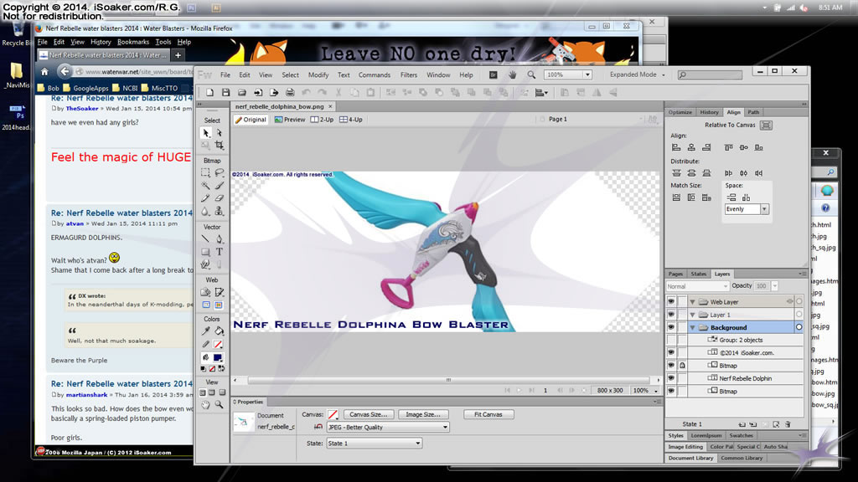Select the Hotspot tool
The width and height of the screenshot is (858, 482).
[x=206, y=292]
